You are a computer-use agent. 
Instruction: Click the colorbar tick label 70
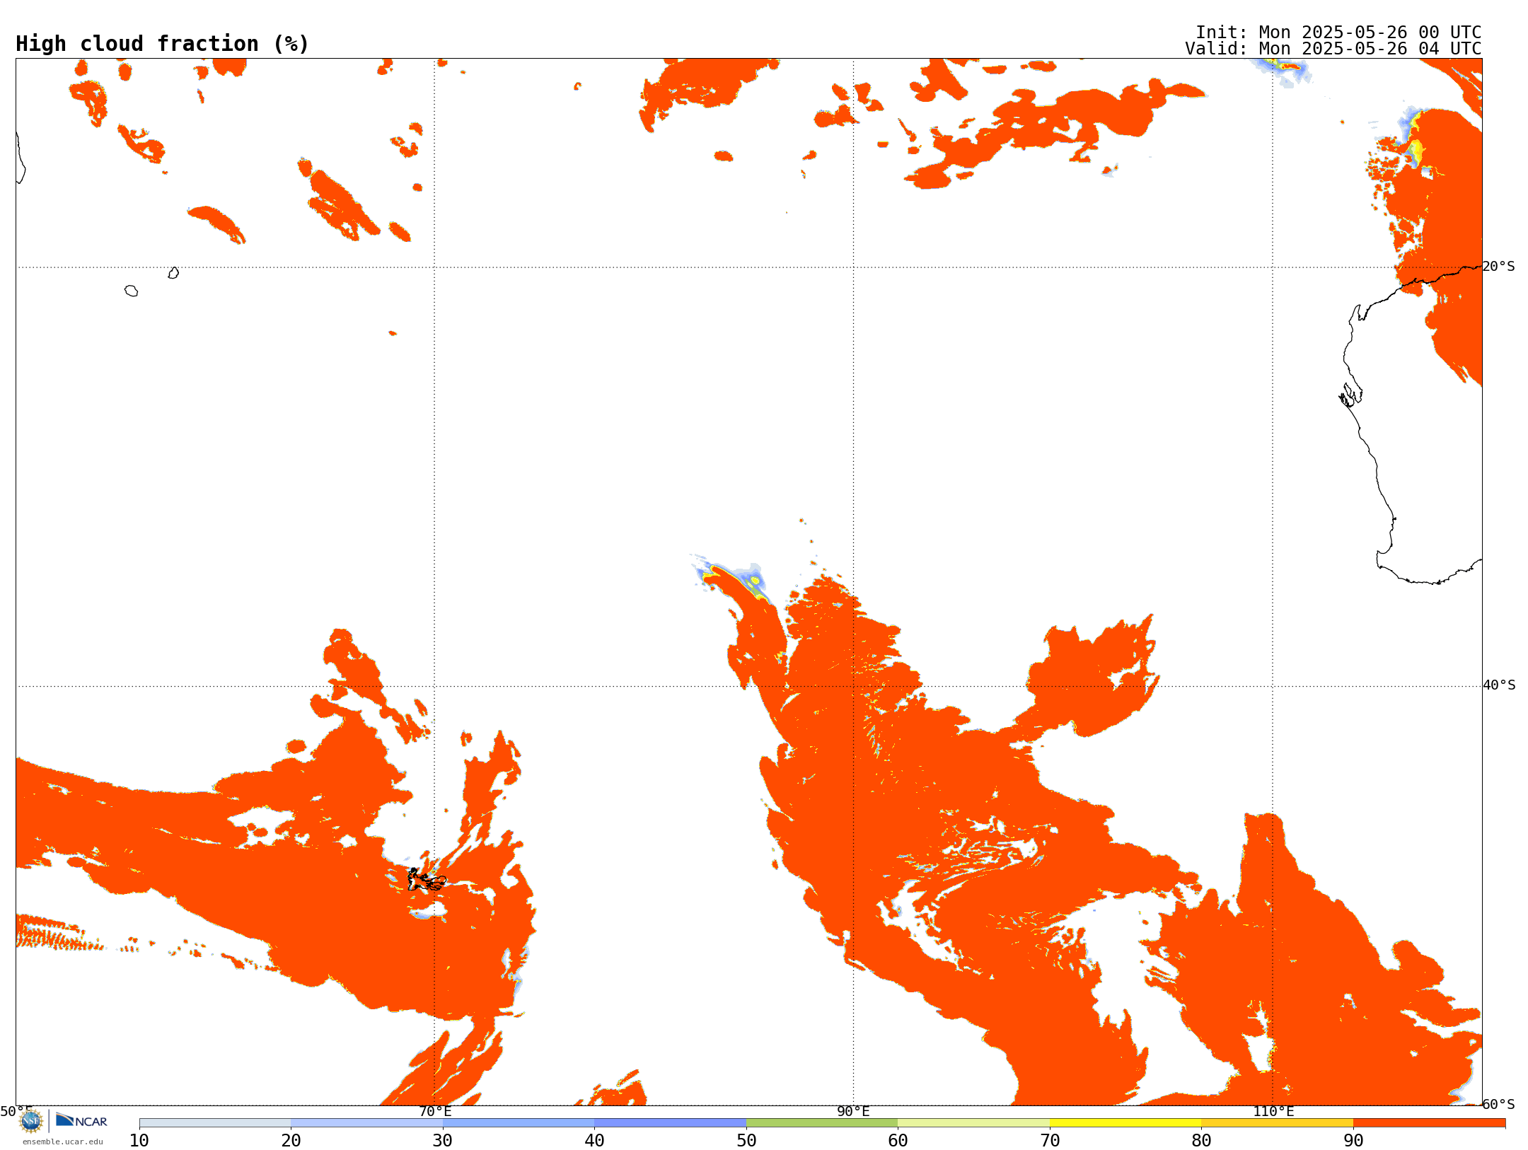click(1050, 1141)
